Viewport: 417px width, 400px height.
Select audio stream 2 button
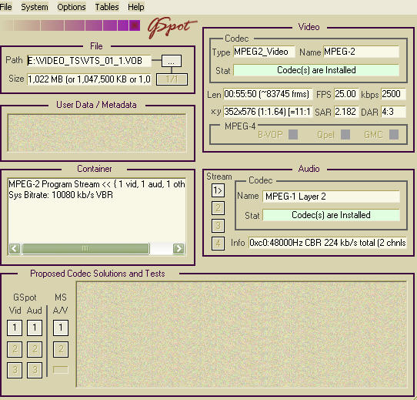pyautogui.click(x=218, y=208)
